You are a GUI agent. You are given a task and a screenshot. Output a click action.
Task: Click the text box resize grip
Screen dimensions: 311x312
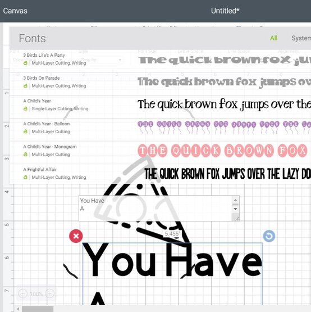[236, 218]
